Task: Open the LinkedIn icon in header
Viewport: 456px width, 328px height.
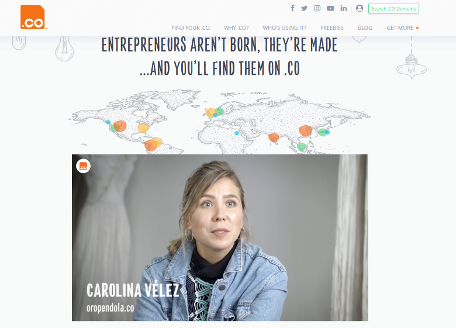Action: tap(343, 8)
